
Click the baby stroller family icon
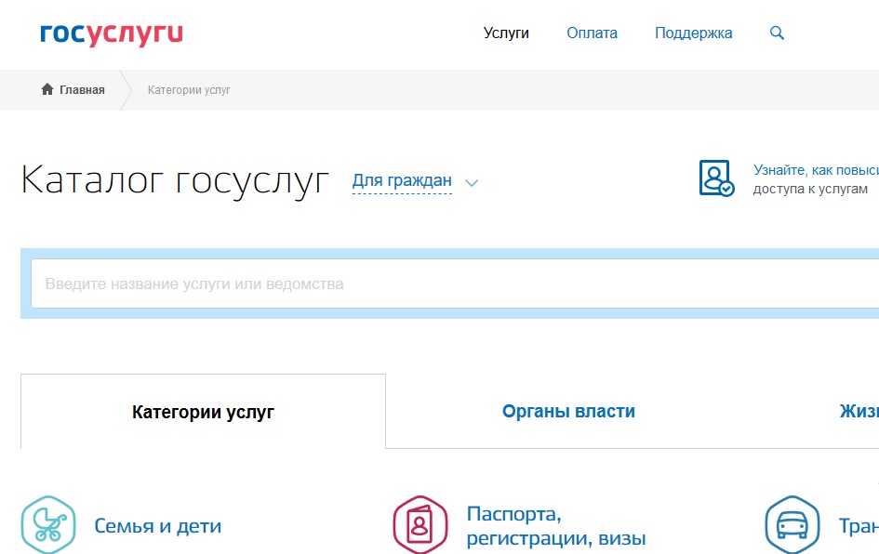tap(48, 525)
